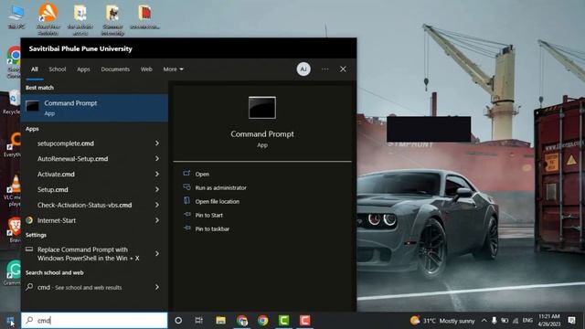Click the Windows Start button
This screenshot has width=585, height=329.
coord(10,321)
